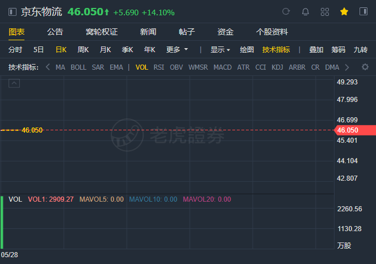Enable the BOLL indicator

pyautogui.click(x=78, y=67)
